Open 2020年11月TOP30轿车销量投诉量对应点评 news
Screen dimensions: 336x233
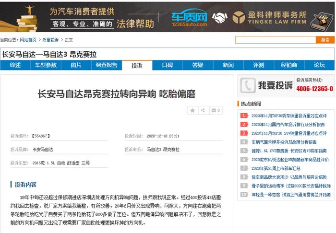tap(289, 116)
